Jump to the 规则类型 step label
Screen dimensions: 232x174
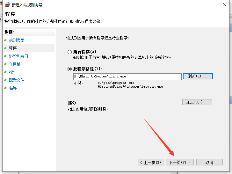[x=17, y=40]
